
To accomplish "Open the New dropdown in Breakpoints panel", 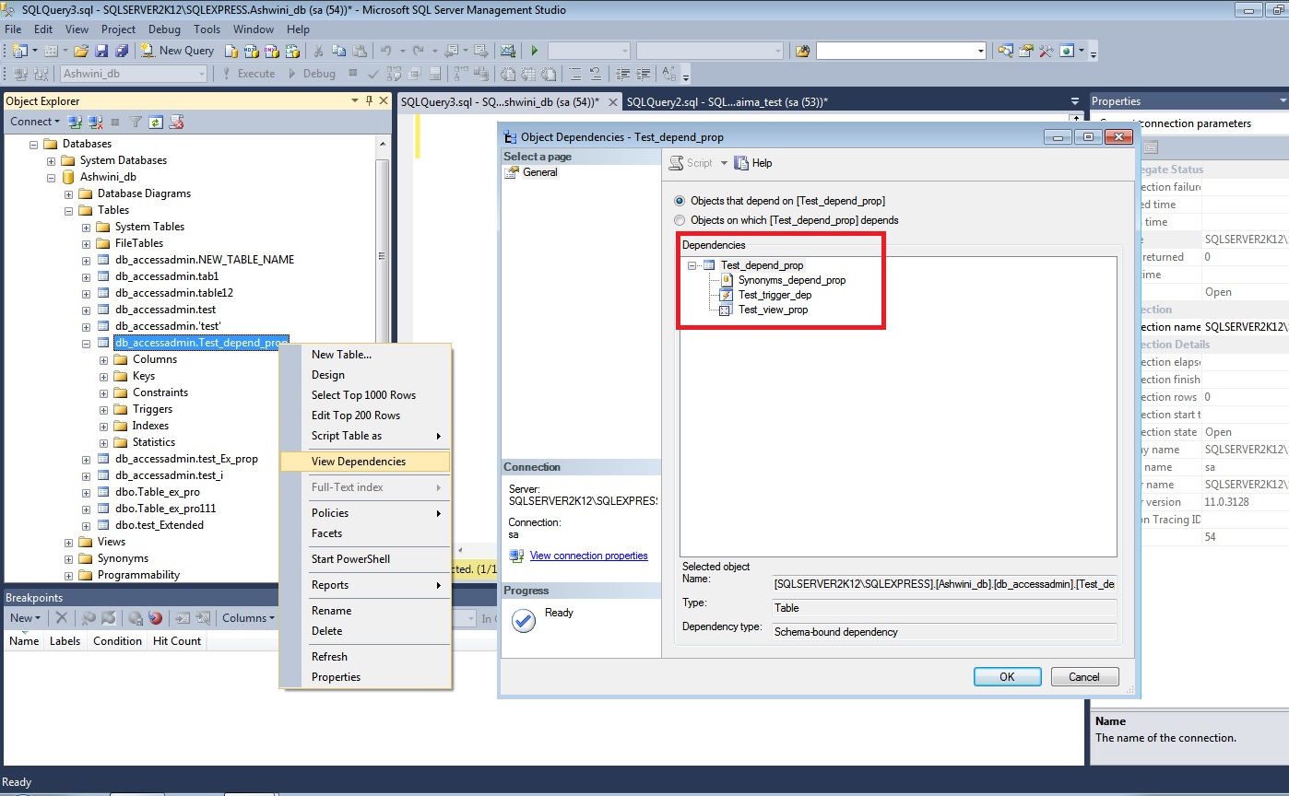I will pyautogui.click(x=26, y=618).
